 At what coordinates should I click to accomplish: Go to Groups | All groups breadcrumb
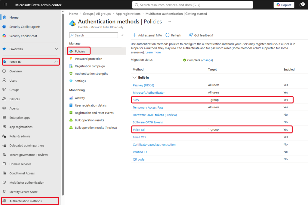click(97, 14)
